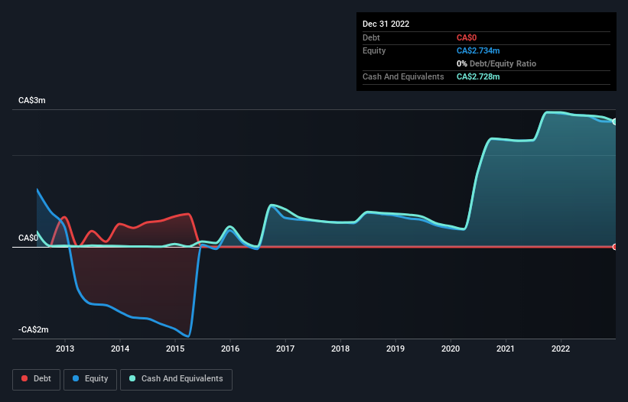This screenshot has width=628, height=402.
Task: Click the tooltip cash value CA$2.728m
Action: [478, 76]
